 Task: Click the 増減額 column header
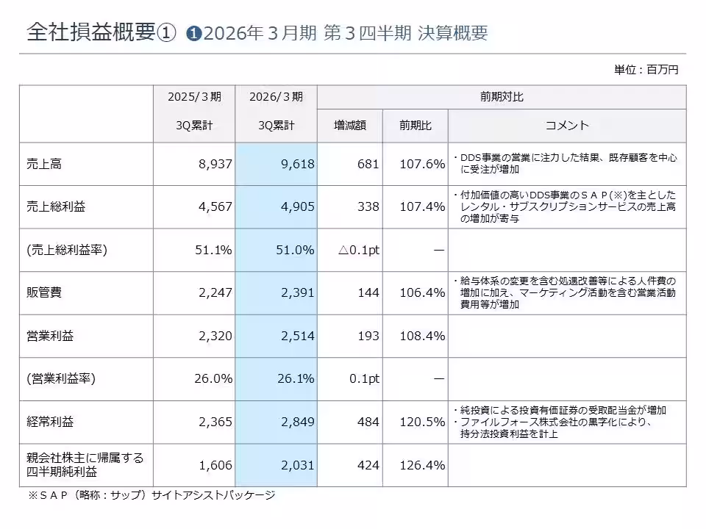click(x=349, y=126)
